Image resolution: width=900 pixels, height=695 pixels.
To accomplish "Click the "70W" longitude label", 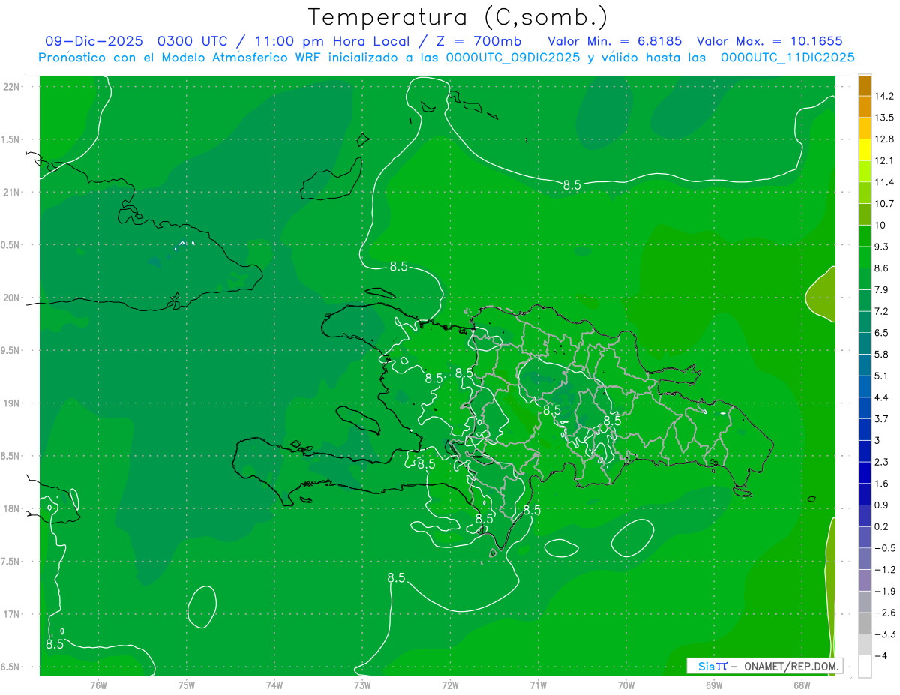I will pyautogui.click(x=626, y=685).
